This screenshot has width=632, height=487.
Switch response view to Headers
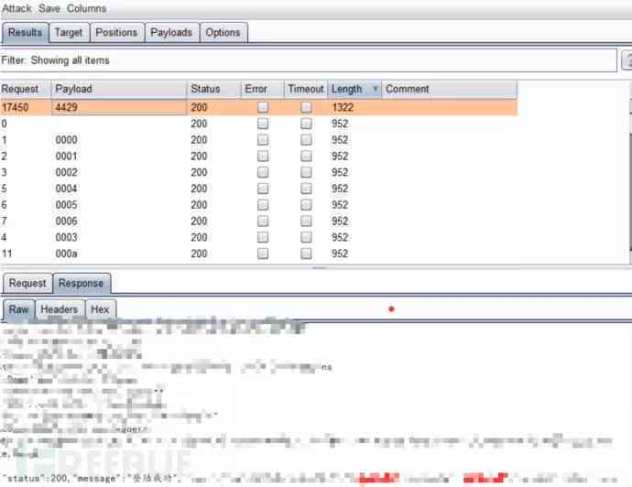(60, 309)
